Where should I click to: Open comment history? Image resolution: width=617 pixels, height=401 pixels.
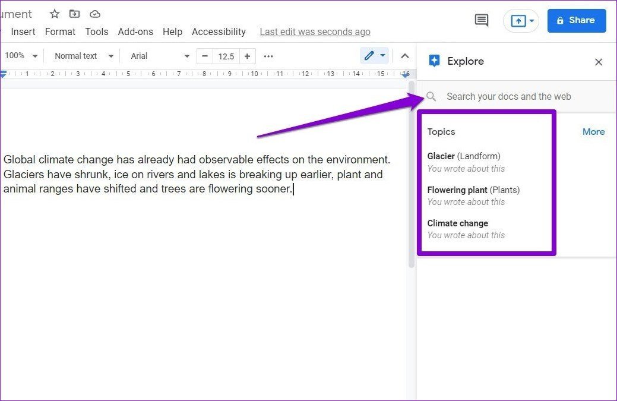481,20
